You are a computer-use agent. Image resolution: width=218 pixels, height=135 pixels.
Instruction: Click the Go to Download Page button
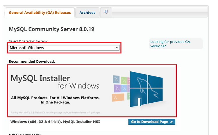152,122
